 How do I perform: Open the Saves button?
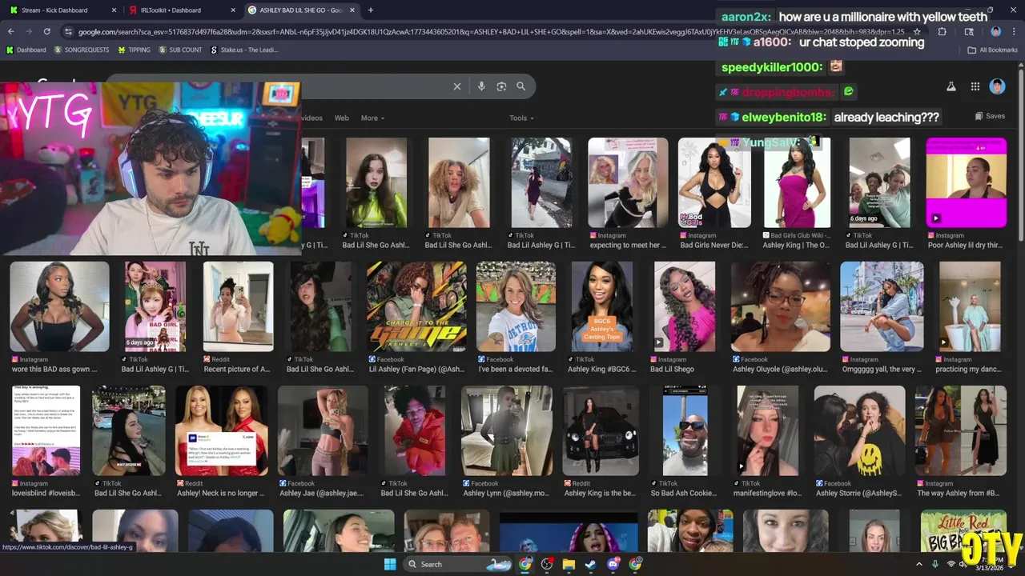point(990,116)
